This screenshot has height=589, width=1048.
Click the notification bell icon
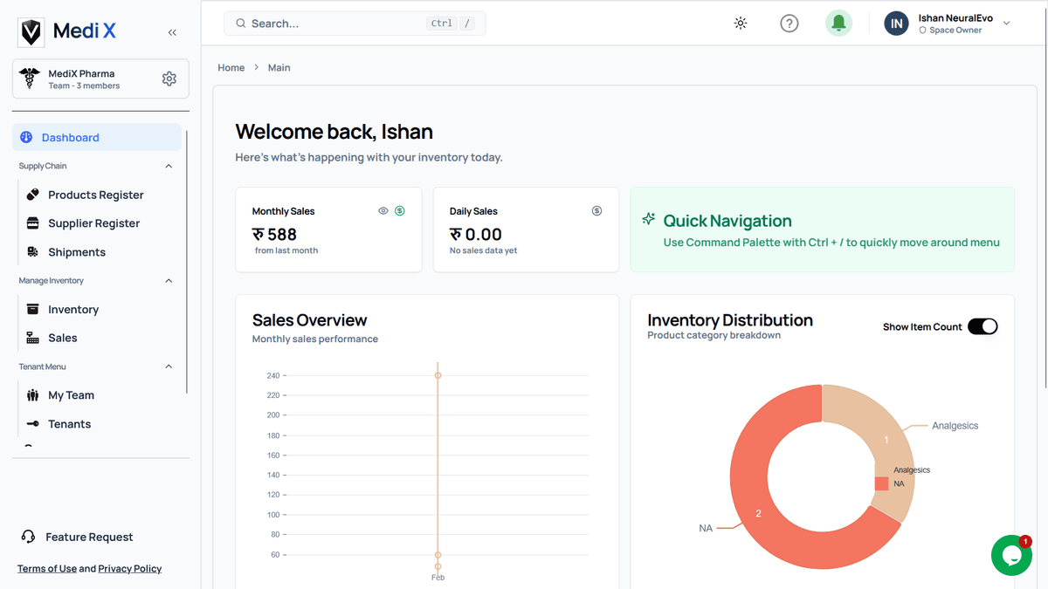click(x=838, y=23)
